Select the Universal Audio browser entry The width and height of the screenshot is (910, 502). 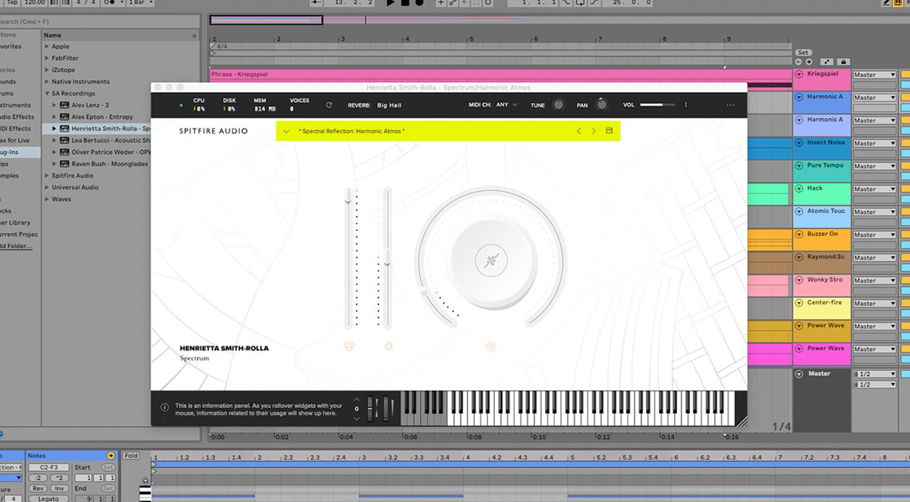click(75, 187)
